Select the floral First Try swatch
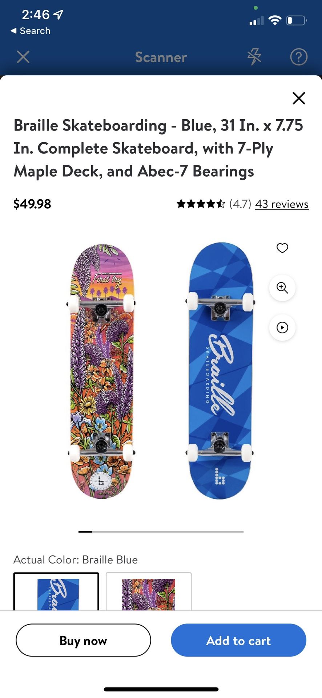The height and width of the screenshot is (698, 322). point(149,591)
